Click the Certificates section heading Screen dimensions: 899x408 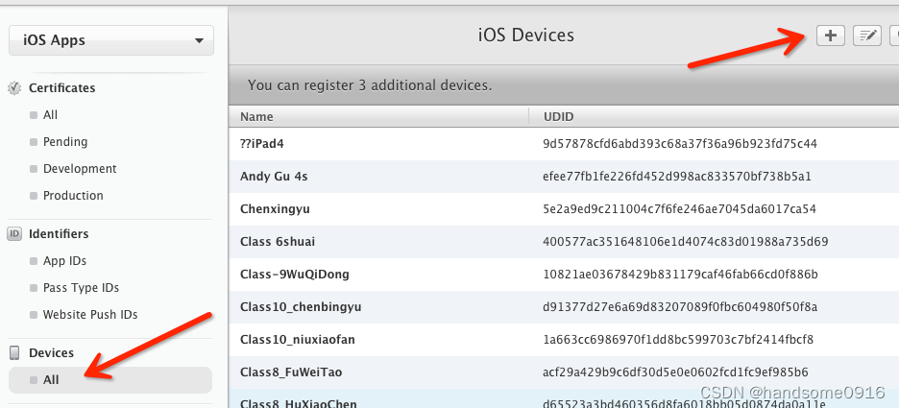tap(61, 88)
